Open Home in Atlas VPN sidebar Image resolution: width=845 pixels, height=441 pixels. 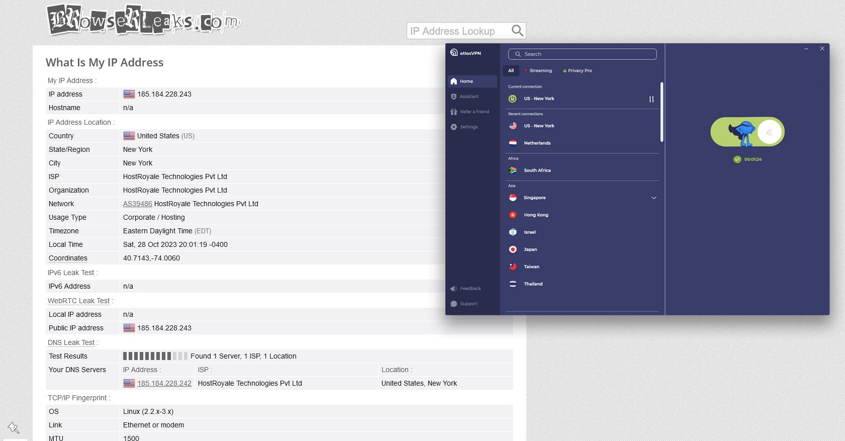coord(472,81)
